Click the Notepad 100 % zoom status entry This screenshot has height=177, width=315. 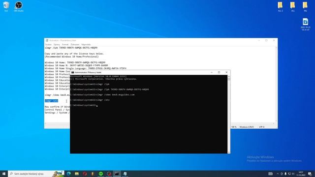pyautogui.click(x=234, y=127)
